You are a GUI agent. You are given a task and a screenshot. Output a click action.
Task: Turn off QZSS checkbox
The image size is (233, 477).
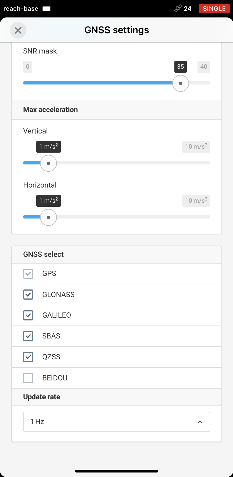tap(28, 357)
